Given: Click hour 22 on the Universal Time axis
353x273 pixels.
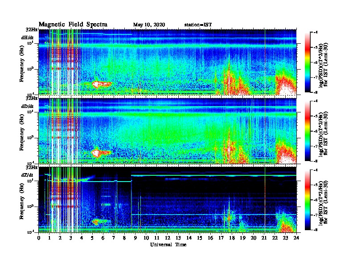Looking at the screenshot, I should click(x=275, y=238).
